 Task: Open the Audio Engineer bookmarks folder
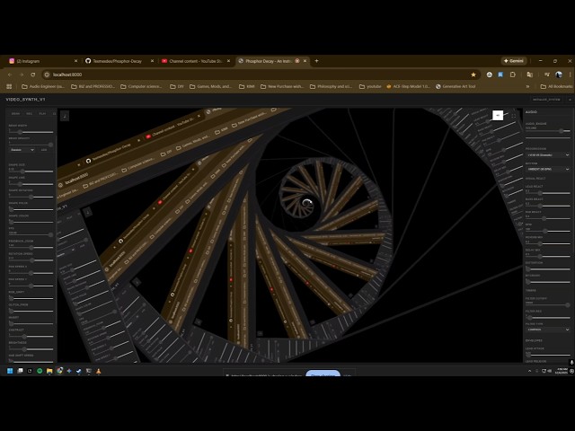click(43, 86)
